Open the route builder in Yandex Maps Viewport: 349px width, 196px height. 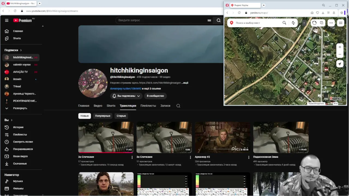pyautogui.click(x=293, y=23)
